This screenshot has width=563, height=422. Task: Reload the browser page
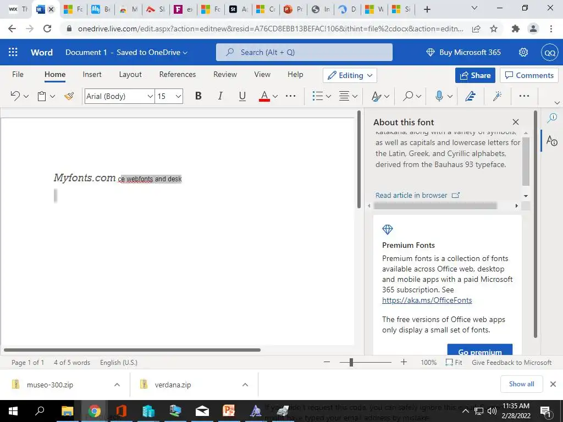coord(47,29)
